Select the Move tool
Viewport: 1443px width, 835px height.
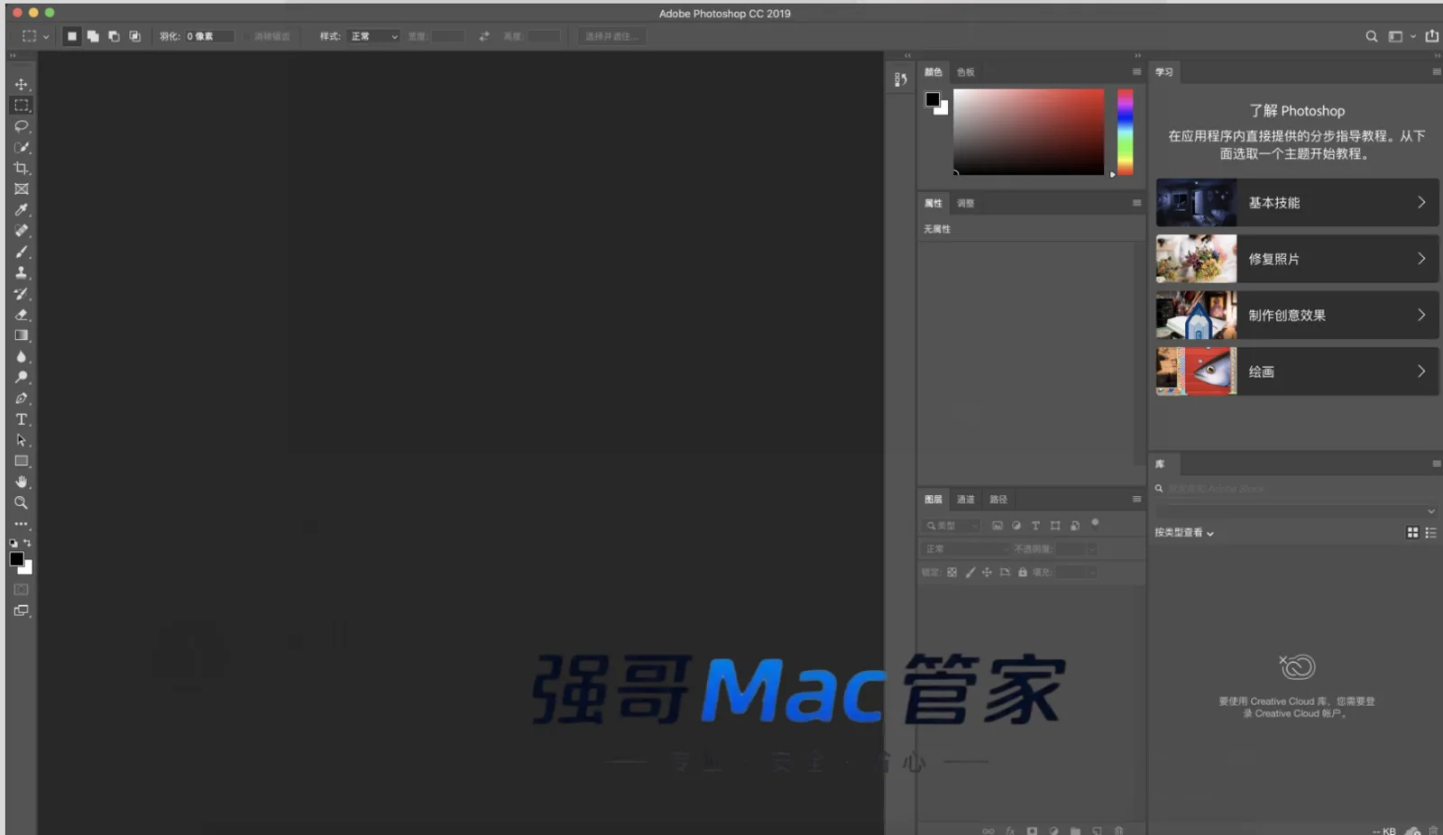[22, 84]
